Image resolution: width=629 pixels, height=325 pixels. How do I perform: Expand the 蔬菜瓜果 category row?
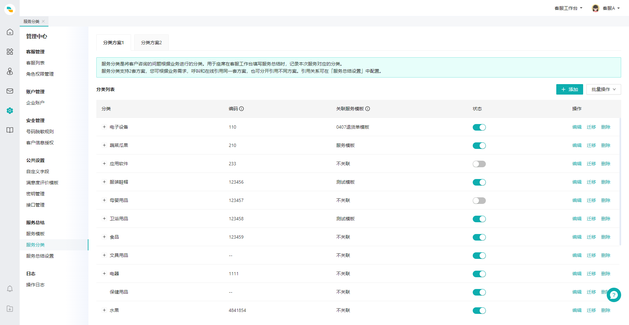[104, 145]
